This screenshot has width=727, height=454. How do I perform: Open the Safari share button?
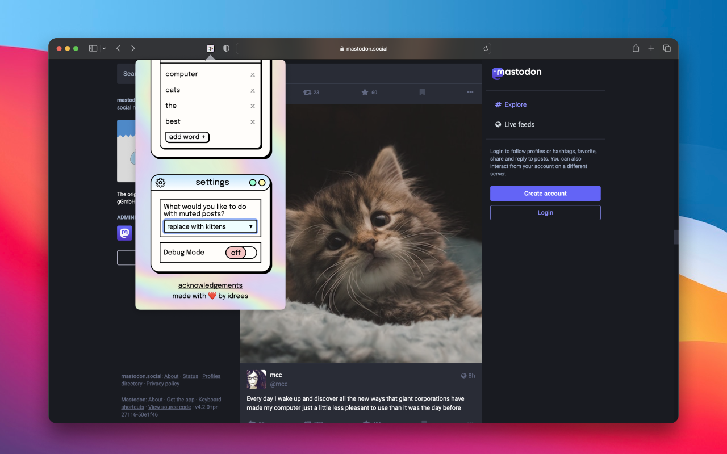pos(636,48)
